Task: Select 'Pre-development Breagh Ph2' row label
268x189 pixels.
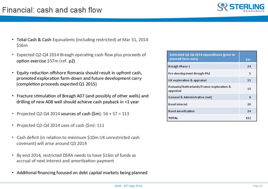Action: (189, 73)
